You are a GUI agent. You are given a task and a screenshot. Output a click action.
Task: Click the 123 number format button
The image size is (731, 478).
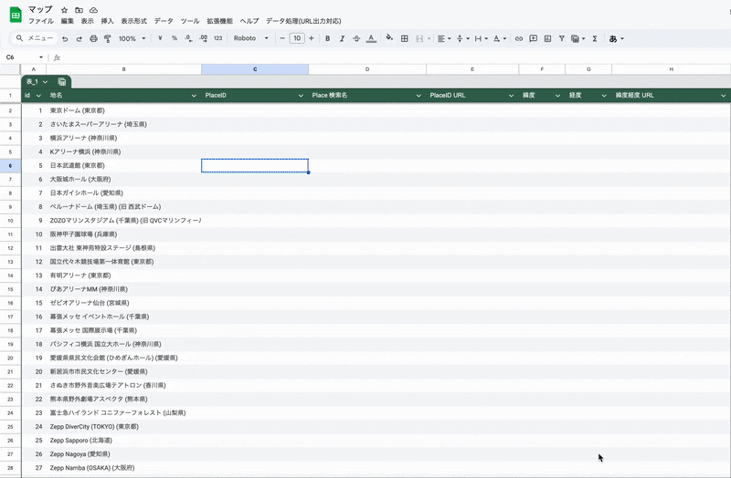[x=217, y=38]
